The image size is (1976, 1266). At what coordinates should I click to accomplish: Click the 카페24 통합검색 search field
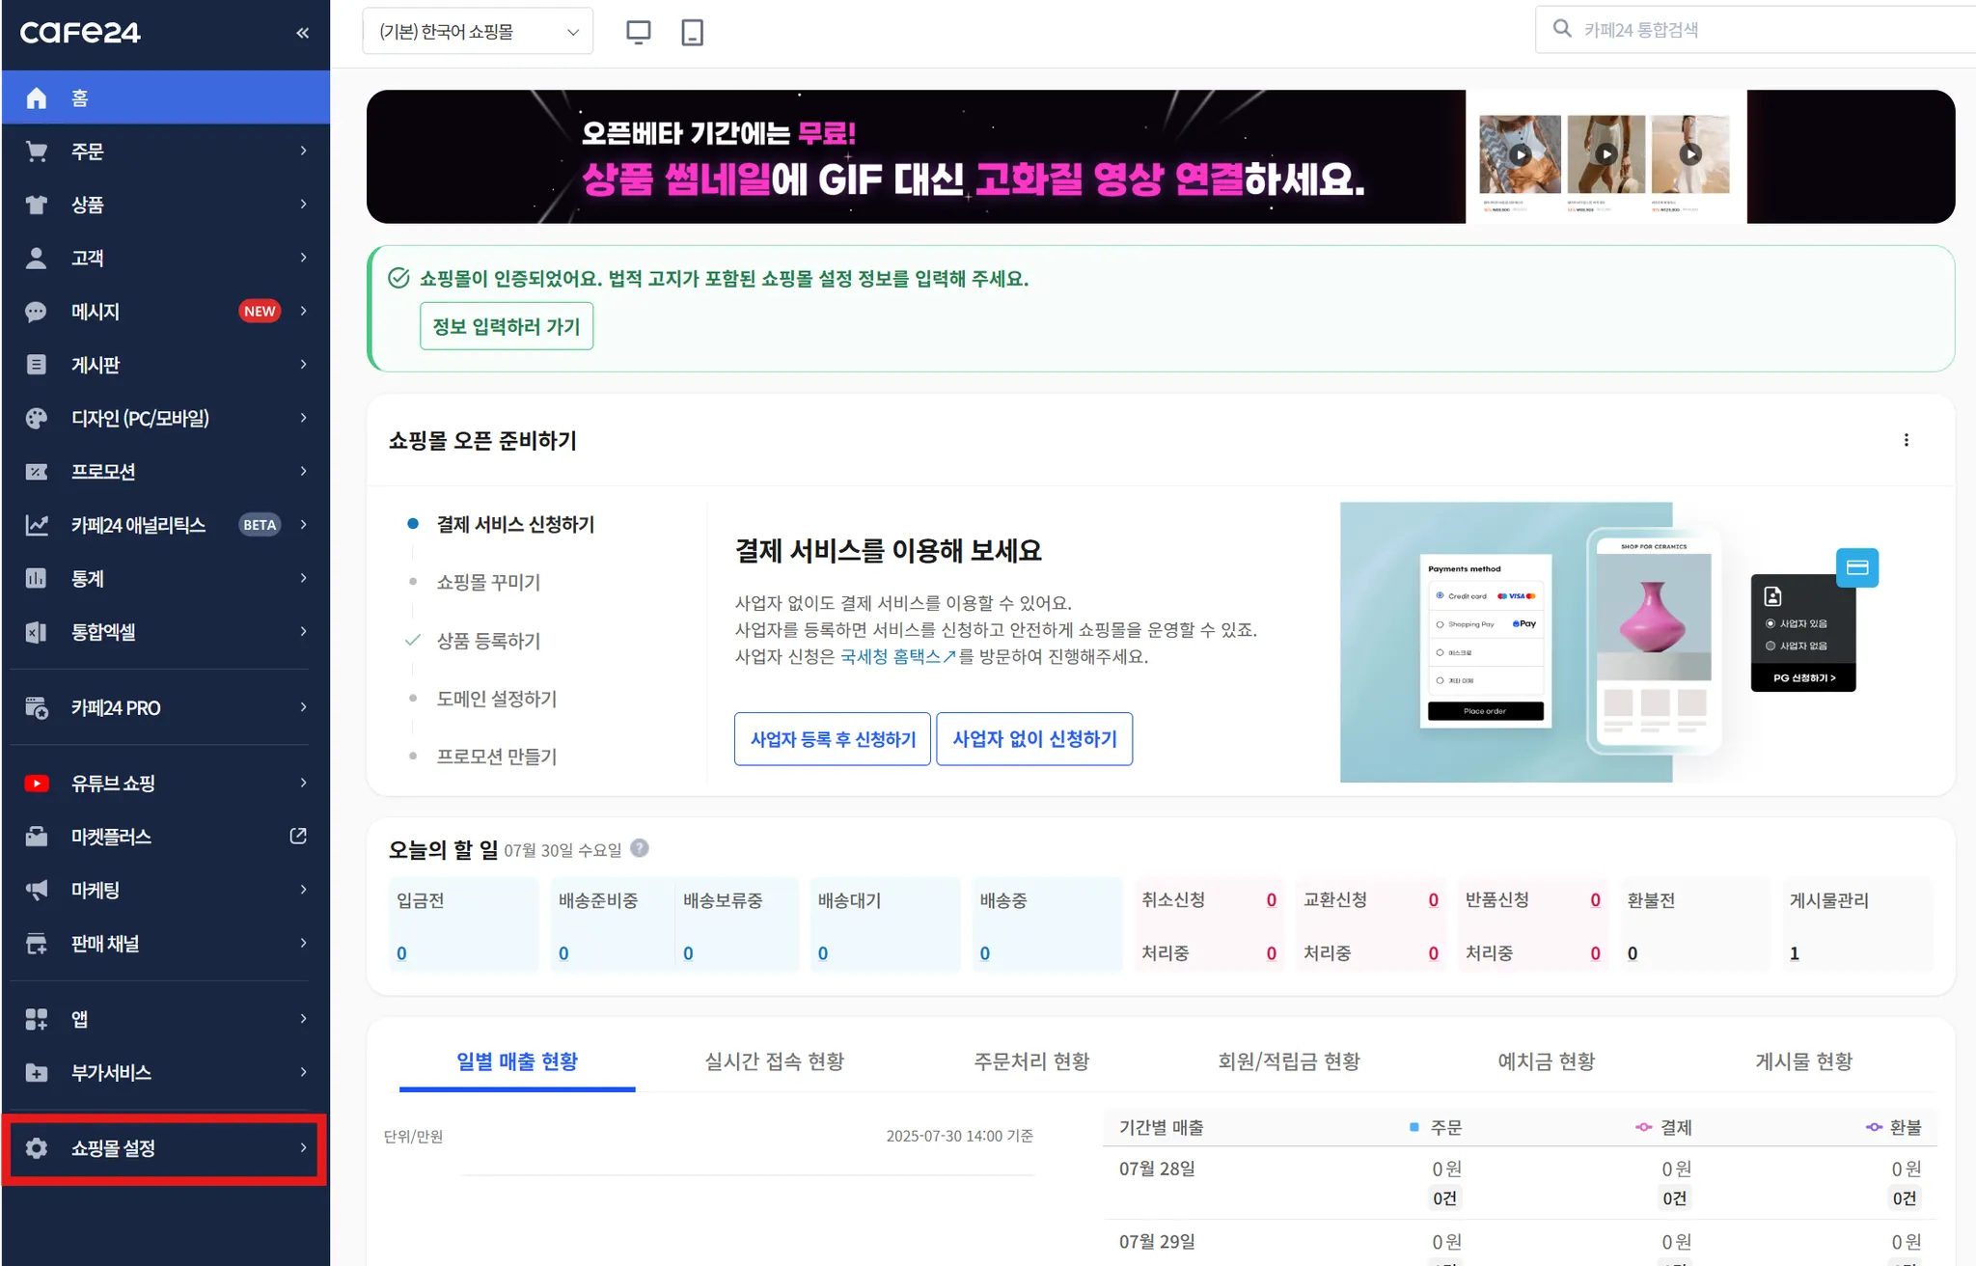tap(1756, 30)
